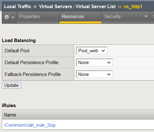Click the yellow chevron before vs_http1
This screenshot has height=132, width=154.
(120, 7)
